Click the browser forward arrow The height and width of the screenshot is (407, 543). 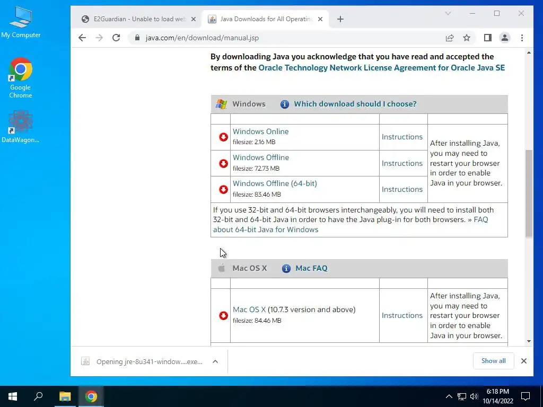coord(99,38)
